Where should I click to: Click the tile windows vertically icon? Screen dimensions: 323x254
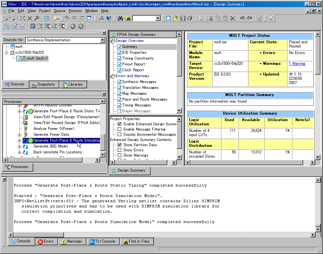coord(82,18)
